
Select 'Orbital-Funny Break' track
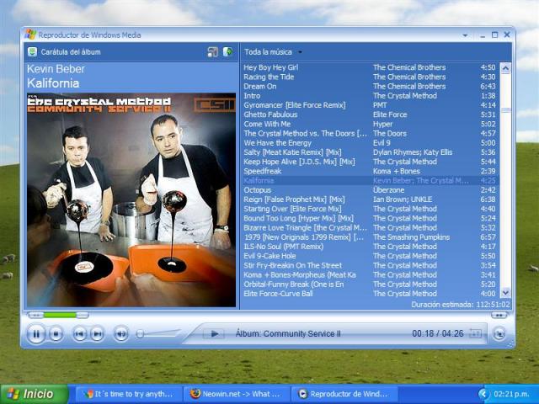click(x=371, y=284)
